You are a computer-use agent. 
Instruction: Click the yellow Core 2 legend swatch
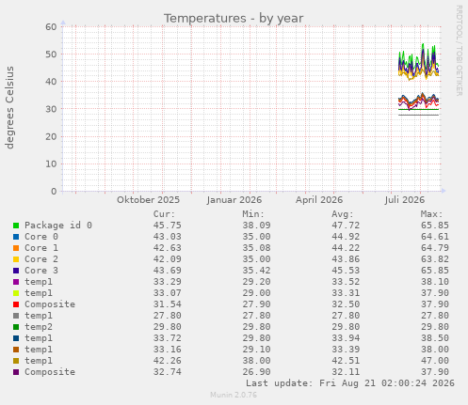tap(16, 259)
